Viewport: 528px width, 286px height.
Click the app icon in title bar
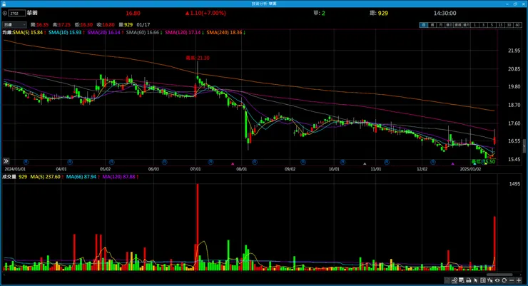pos(4,4)
